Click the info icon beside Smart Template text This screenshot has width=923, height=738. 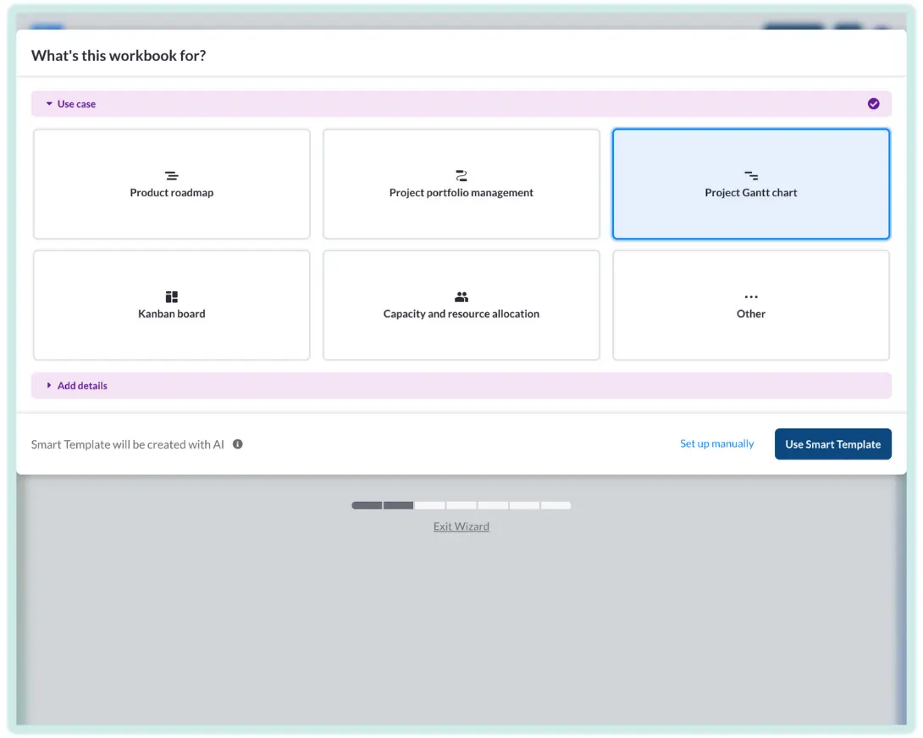tap(237, 444)
